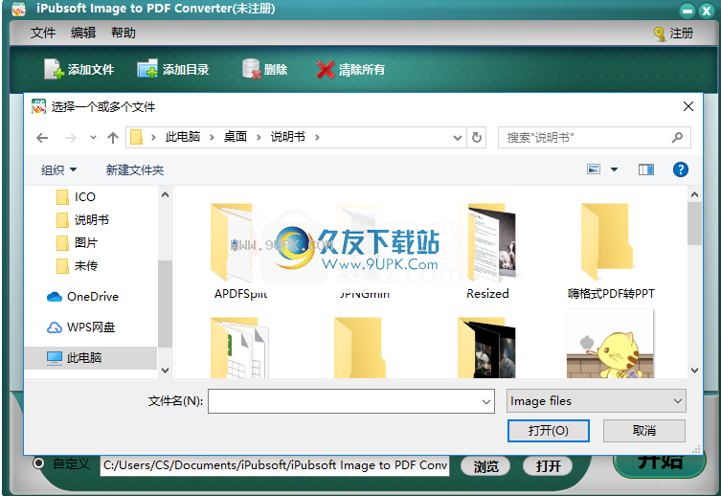Click the navigation pane scrollbar thumb
721x496 pixels.
165,304
